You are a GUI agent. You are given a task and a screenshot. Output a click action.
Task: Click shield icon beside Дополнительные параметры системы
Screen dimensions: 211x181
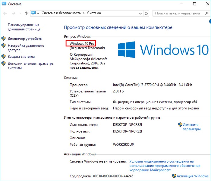[x=4, y=64]
